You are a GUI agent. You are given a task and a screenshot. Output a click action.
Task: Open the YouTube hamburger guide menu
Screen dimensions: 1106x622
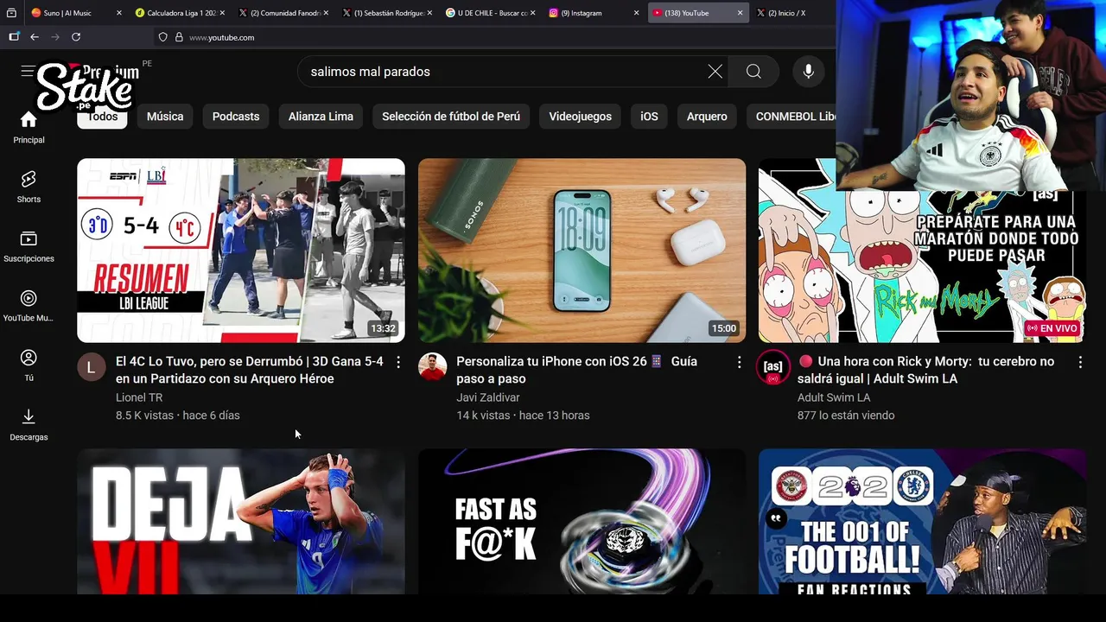tap(28, 72)
